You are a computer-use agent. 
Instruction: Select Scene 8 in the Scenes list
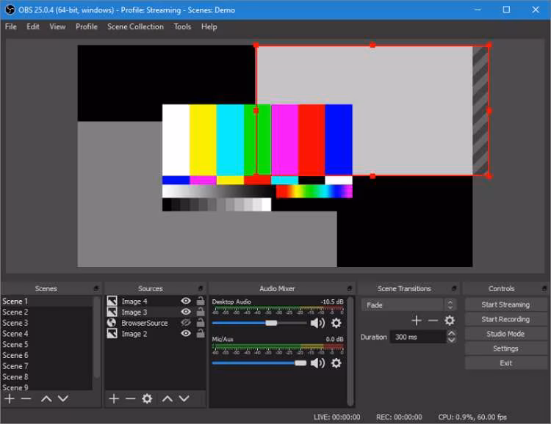tap(47, 376)
